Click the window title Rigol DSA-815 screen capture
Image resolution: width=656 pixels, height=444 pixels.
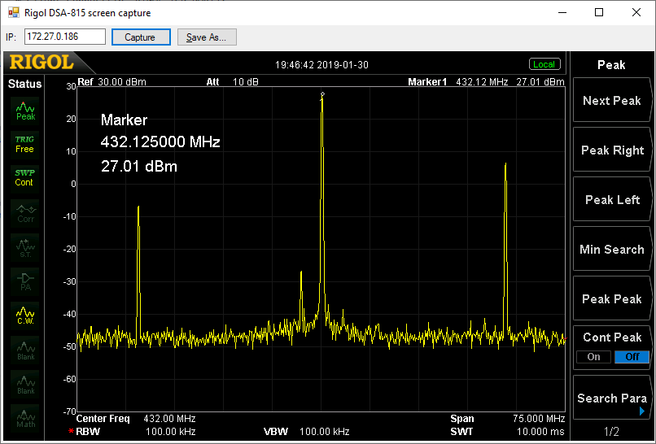(x=87, y=13)
